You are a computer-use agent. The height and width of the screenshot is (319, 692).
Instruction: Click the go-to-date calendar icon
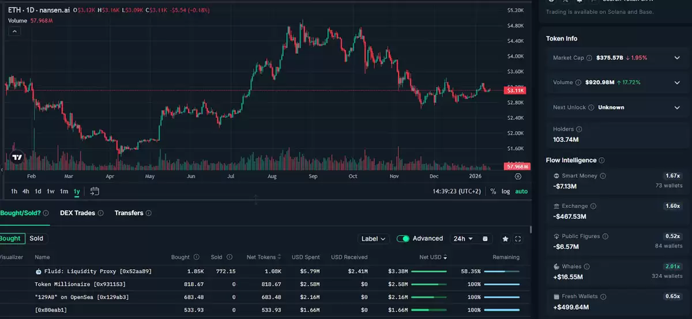coord(95,191)
